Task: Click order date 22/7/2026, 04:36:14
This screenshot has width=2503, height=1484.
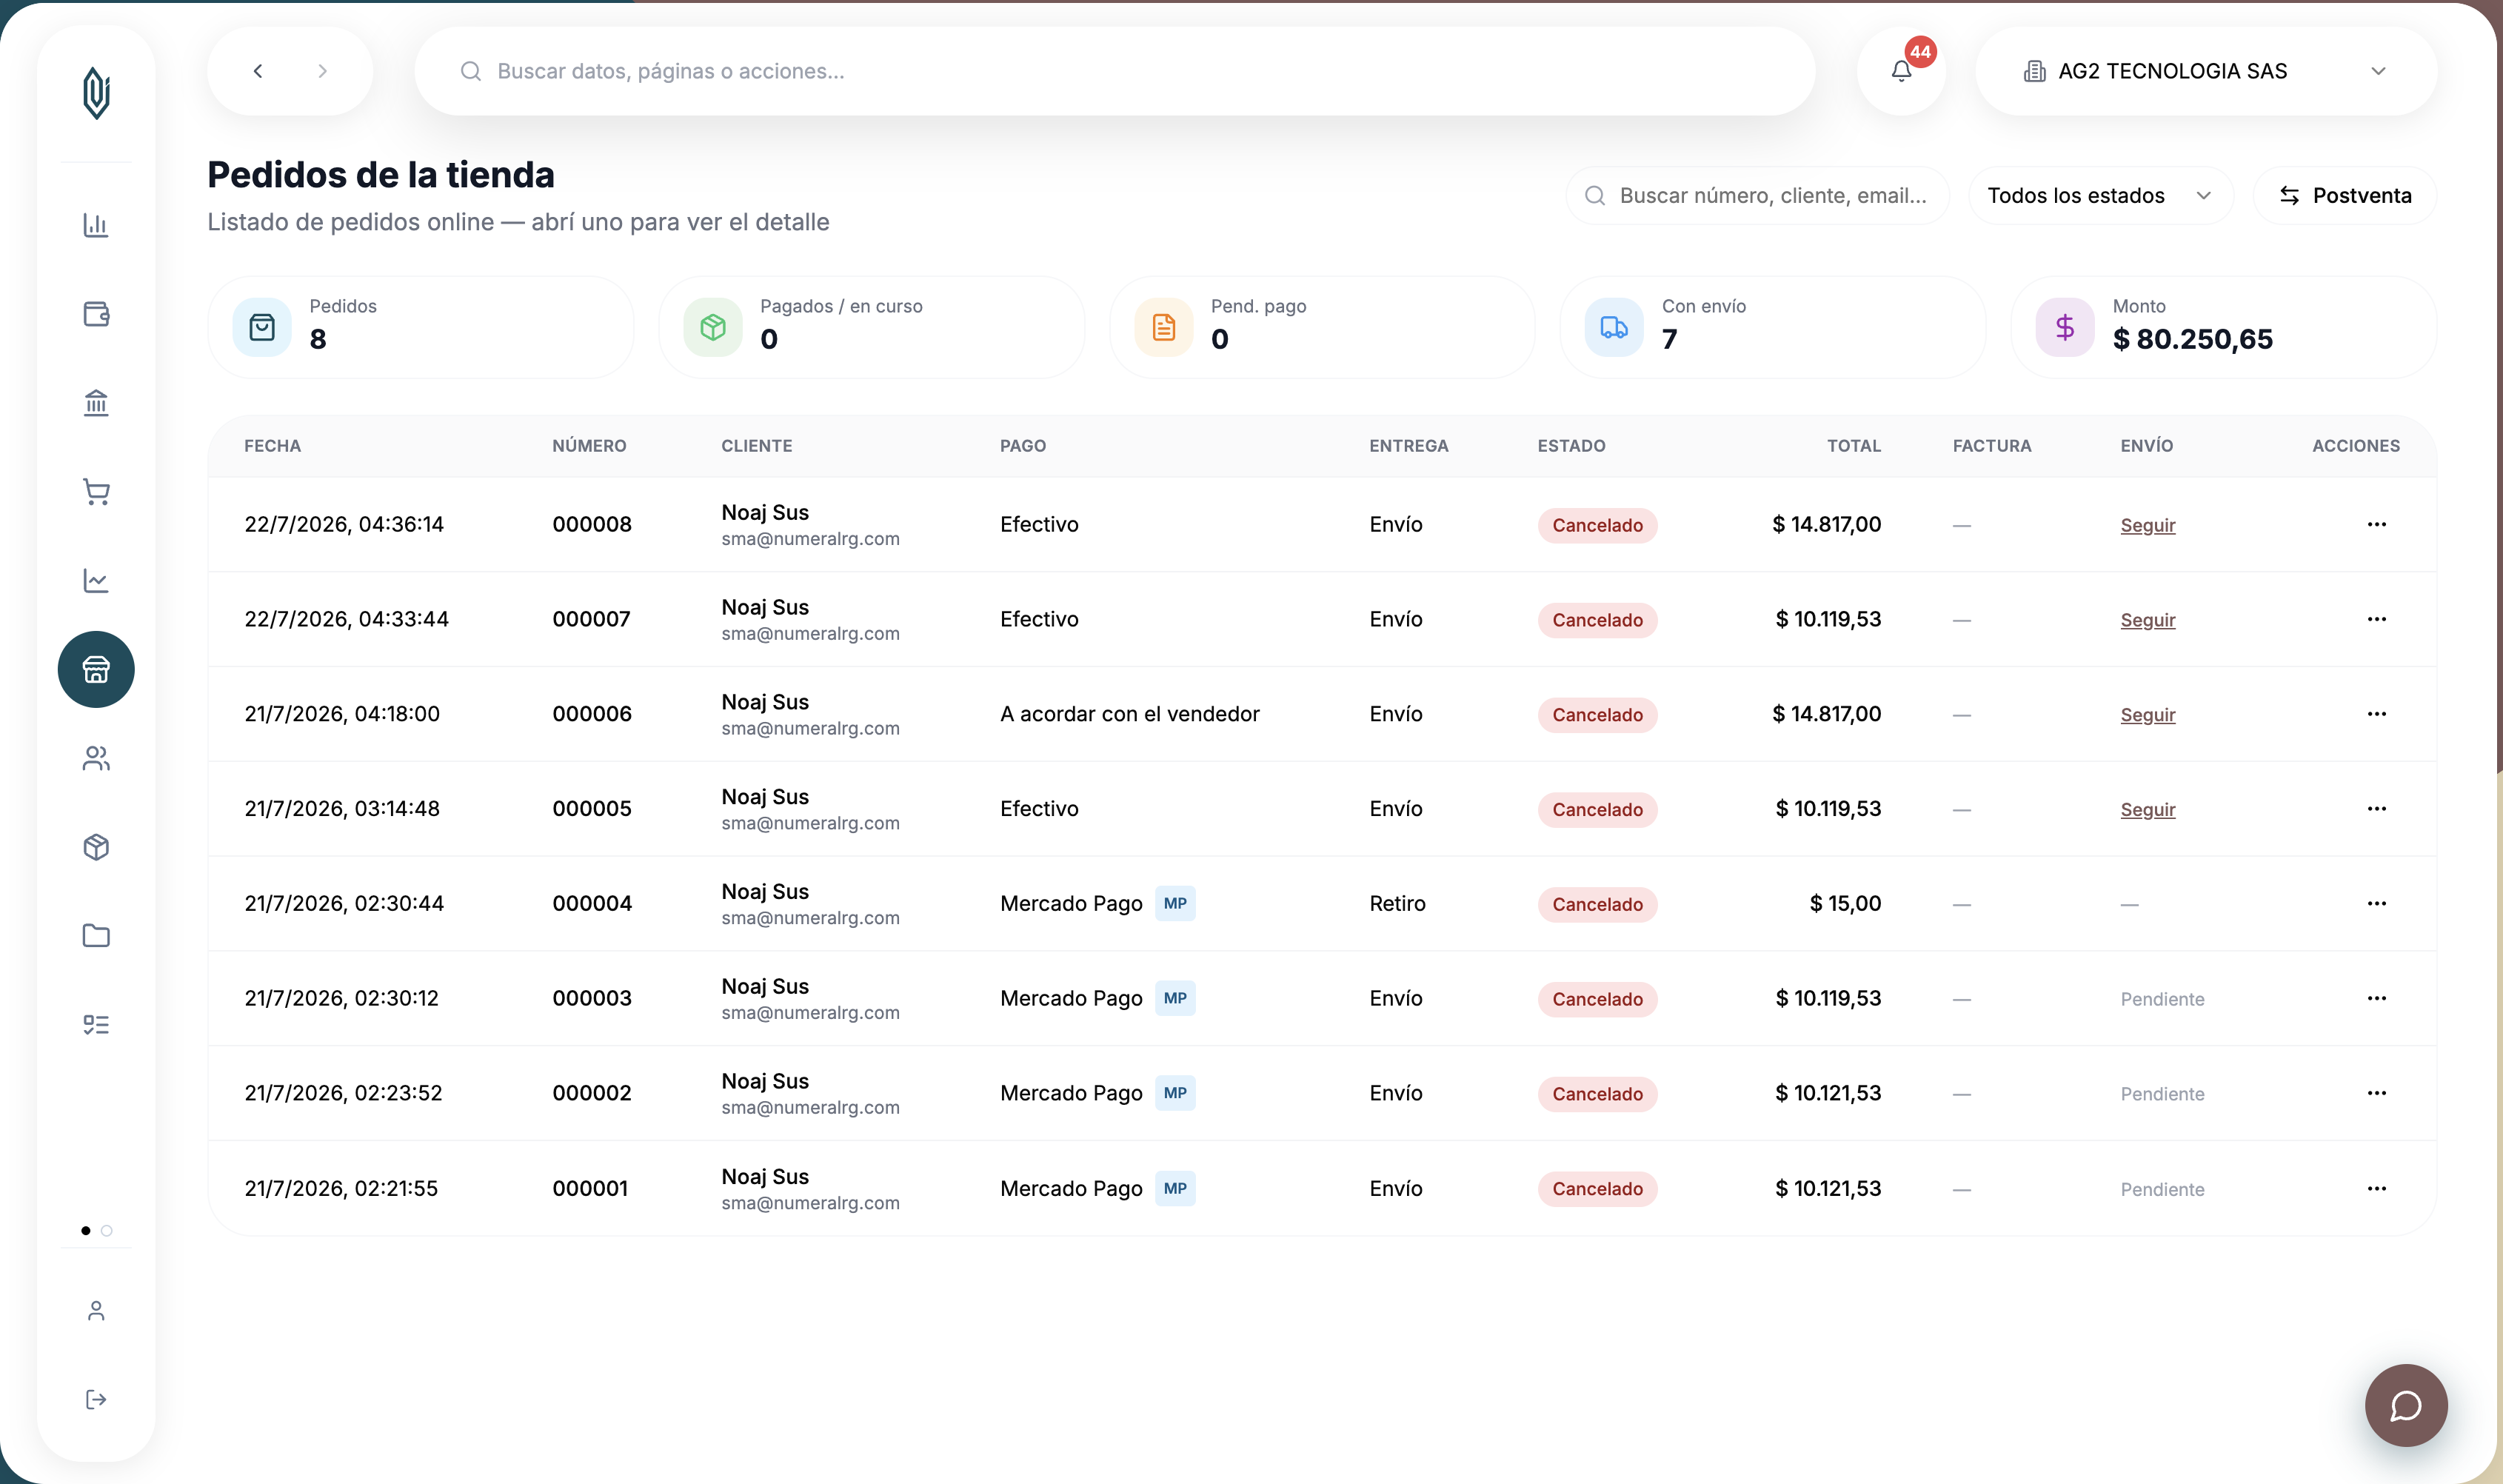Action: coord(344,524)
